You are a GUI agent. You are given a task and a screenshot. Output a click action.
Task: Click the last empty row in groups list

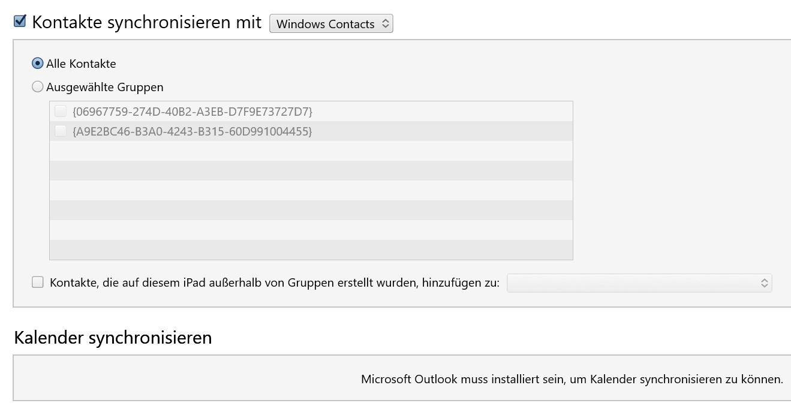click(x=311, y=249)
